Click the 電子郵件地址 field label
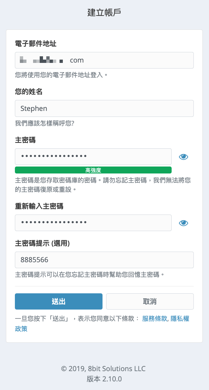 click(x=35, y=44)
